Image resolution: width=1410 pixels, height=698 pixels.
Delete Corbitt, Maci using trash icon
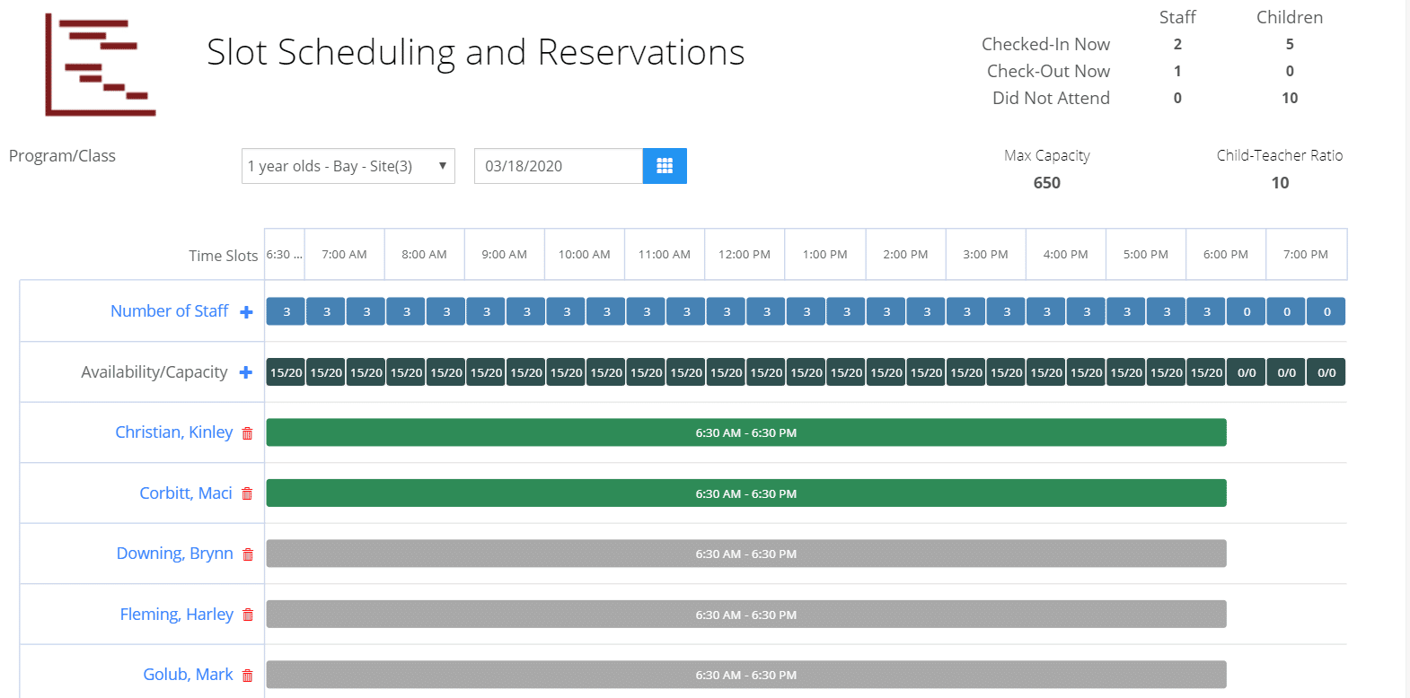(x=247, y=493)
